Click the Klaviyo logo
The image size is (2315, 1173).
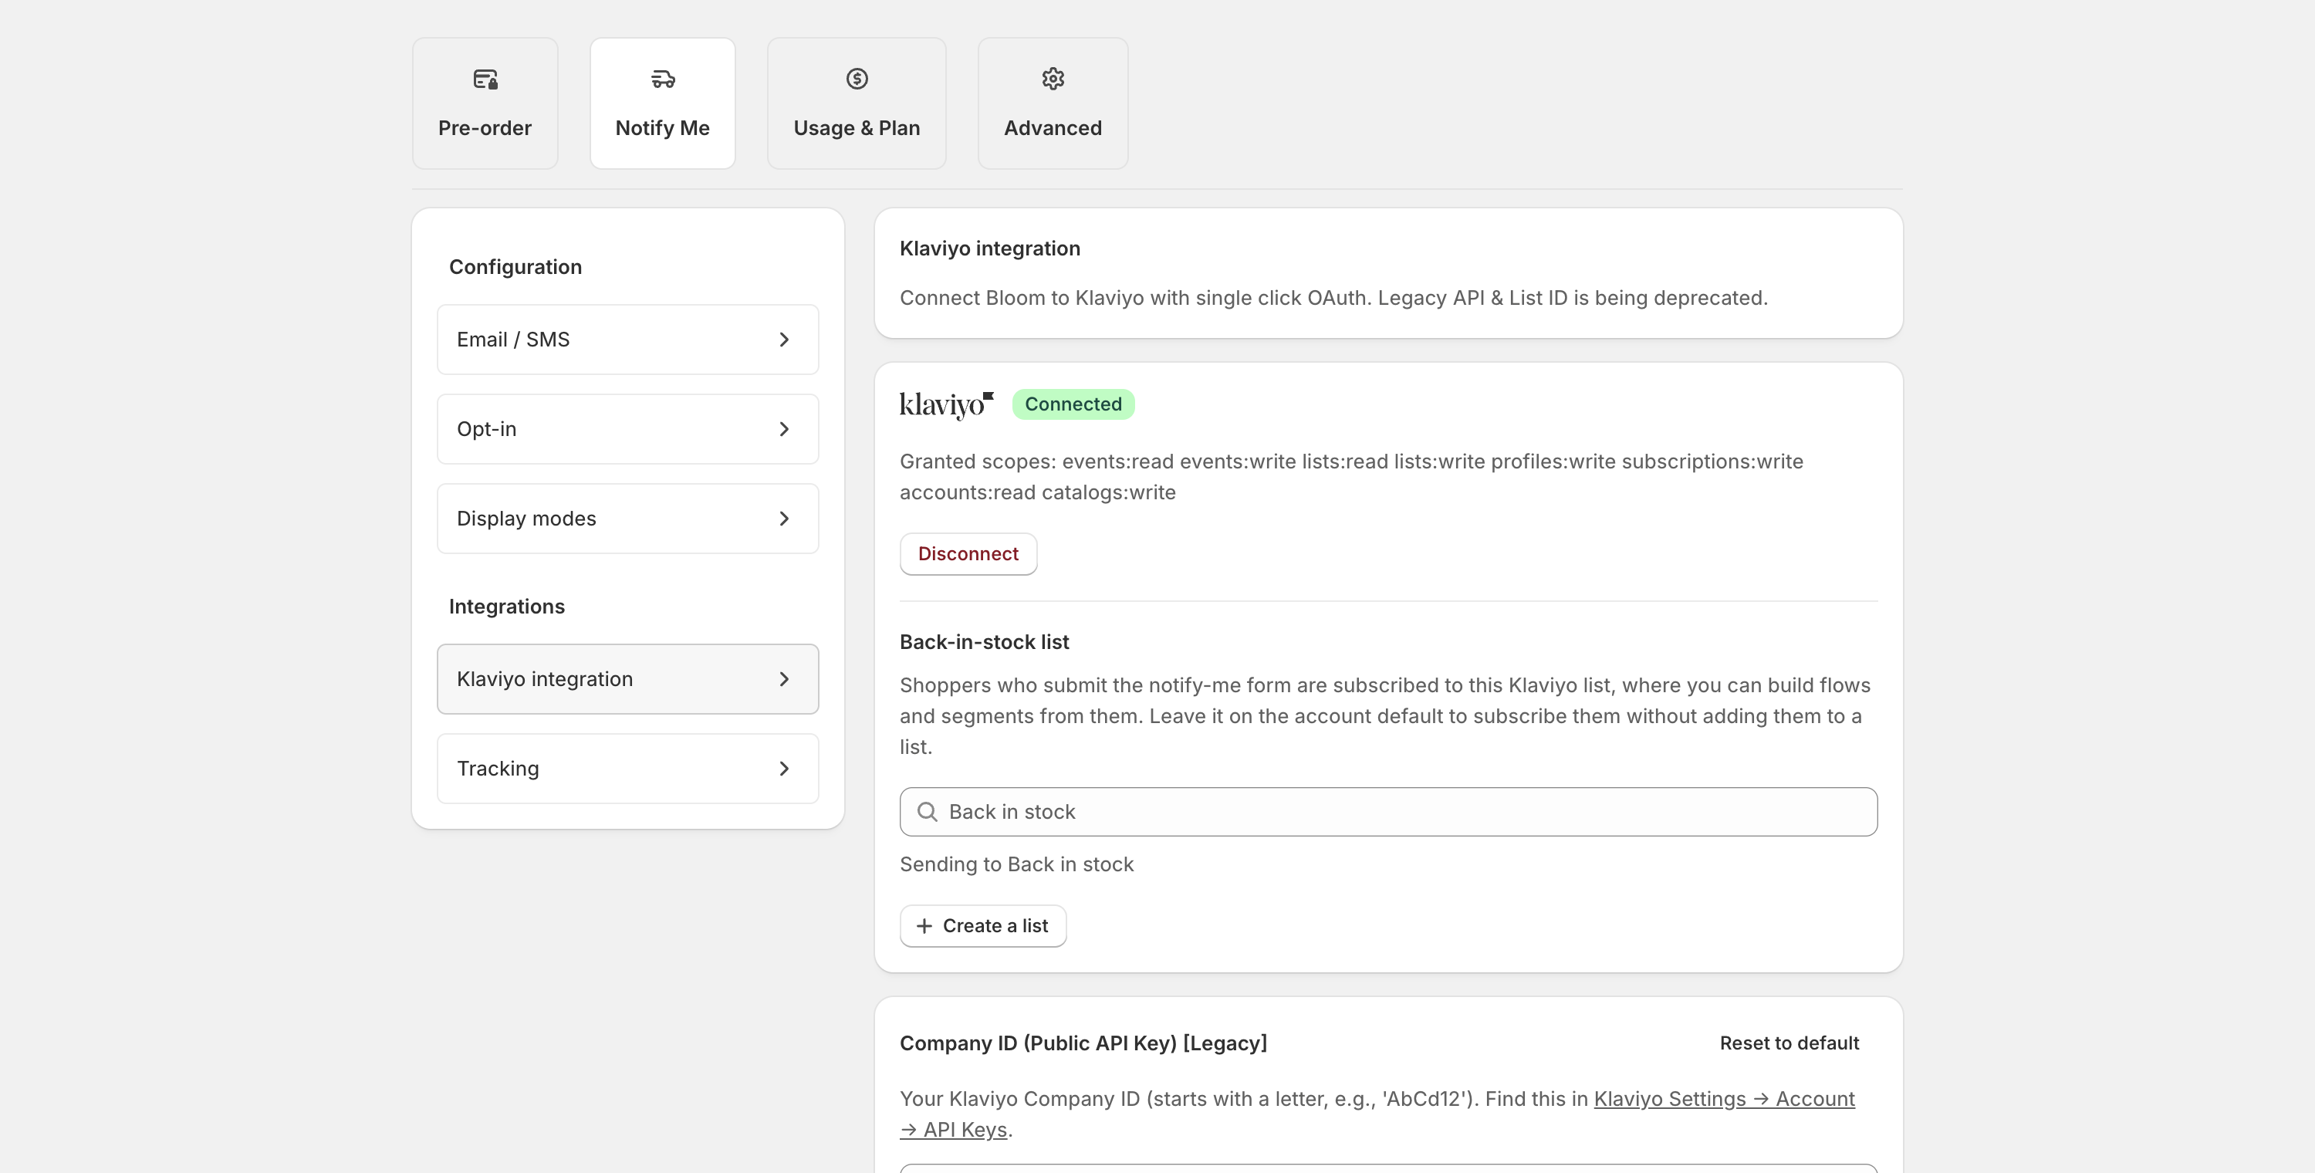click(x=946, y=405)
